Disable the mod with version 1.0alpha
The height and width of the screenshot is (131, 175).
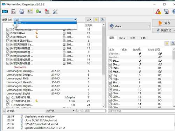8,97
